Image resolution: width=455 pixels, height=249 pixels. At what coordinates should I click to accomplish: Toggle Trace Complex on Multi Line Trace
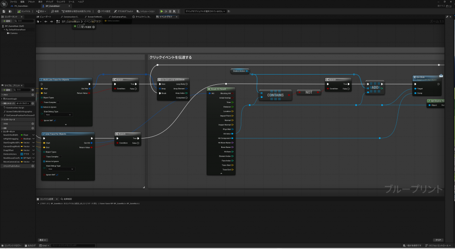pos(58,103)
